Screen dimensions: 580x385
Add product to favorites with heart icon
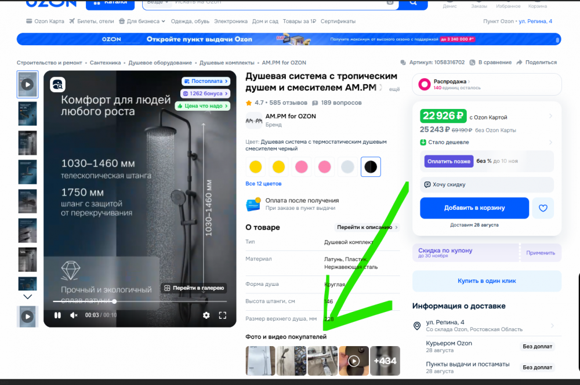543,208
